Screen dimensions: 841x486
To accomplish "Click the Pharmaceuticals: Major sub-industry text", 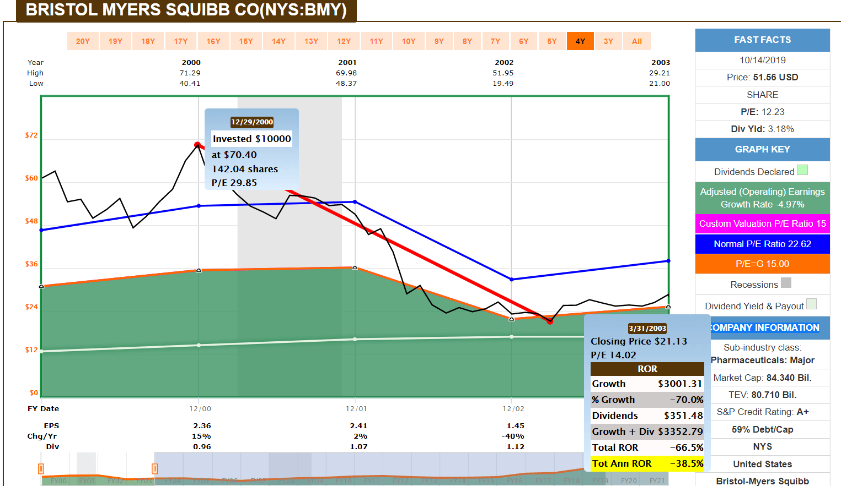I will click(763, 360).
